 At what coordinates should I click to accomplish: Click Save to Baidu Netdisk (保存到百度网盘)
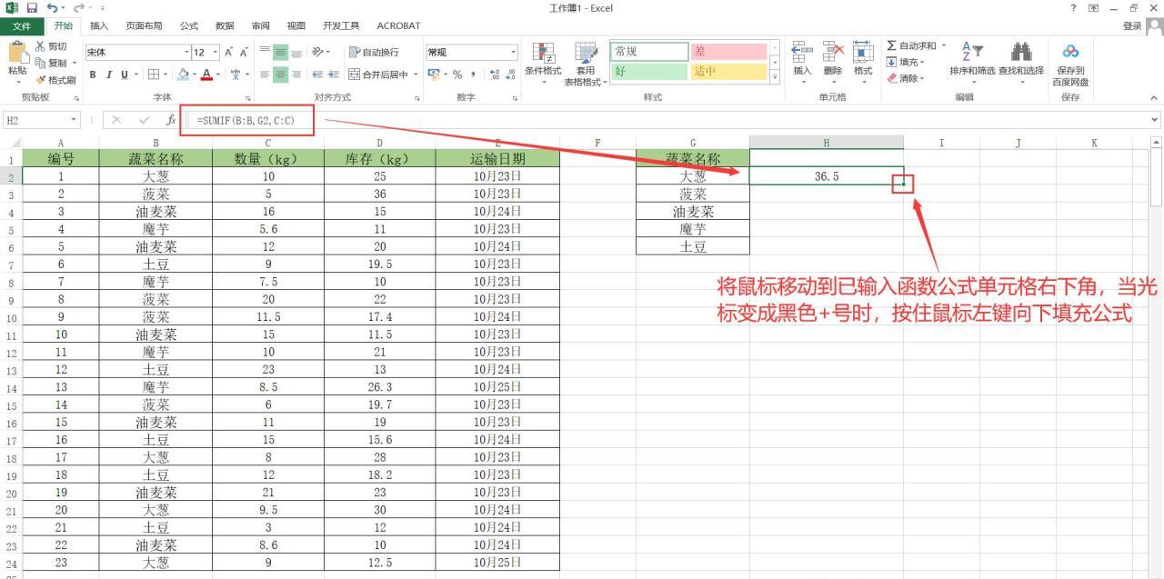point(1070,64)
